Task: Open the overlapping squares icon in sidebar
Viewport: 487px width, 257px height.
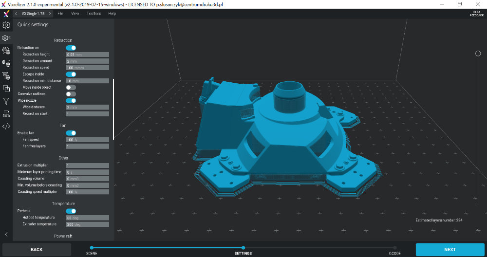Action: point(6,88)
